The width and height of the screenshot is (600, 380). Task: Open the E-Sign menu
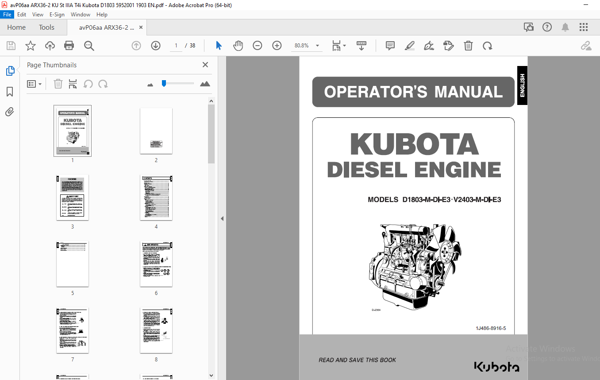coord(57,14)
